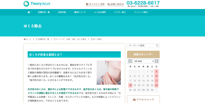Open the 9月 2023 month dropdown
Viewport: 205px width, 103px height.
click(143, 61)
